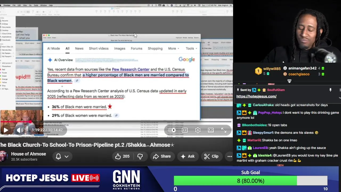This screenshot has height=192, width=341.
Task: Click PopPop_Hotep chat username
Action: (x=270, y=113)
